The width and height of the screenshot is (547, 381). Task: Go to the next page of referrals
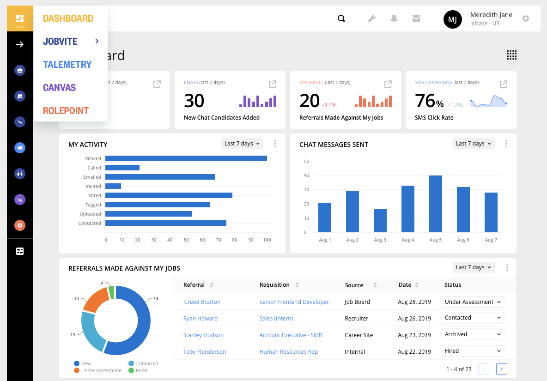tap(501, 369)
